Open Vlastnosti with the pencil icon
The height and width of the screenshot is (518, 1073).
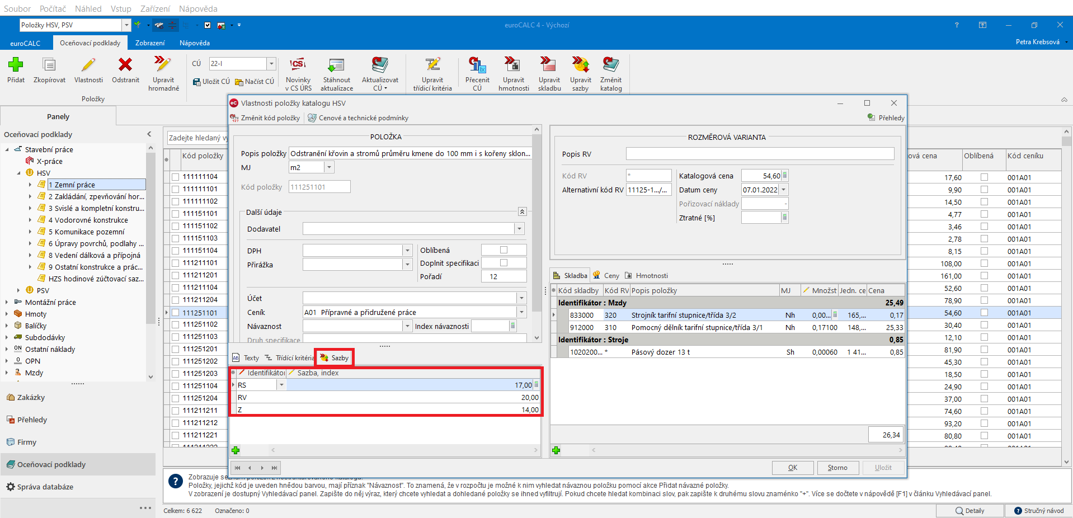tap(88, 65)
